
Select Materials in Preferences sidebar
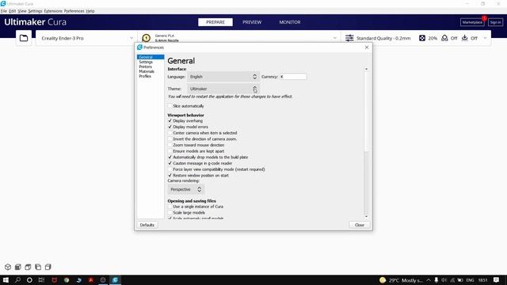[x=147, y=71]
